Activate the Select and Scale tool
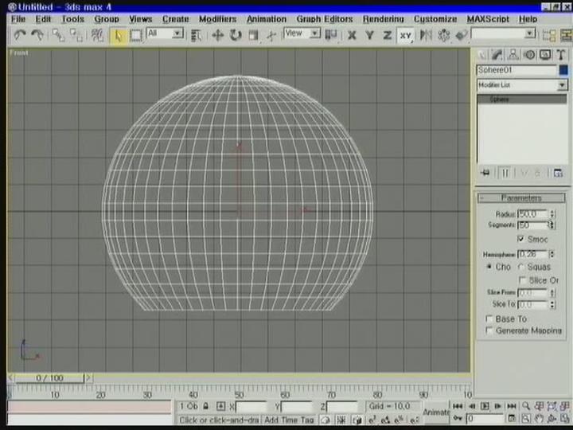Image resolution: width=573 pixels, height=430 pixels. [x=254, y=36]
